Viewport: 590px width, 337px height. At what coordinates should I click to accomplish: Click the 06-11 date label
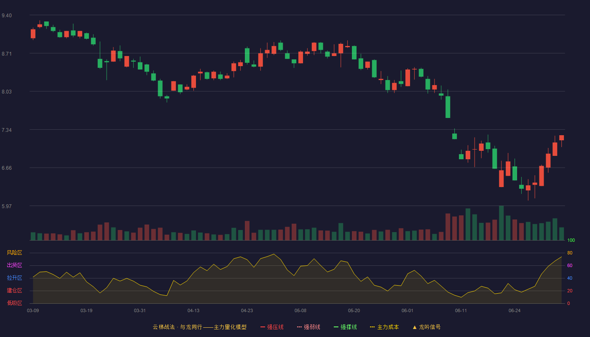[x=461, y=310]
